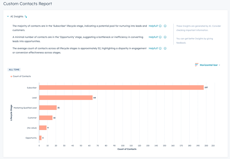This screenshot has height=159, width=230.
Task: Click the frown icon on the first insight
Action: click(x=165, y=26)
